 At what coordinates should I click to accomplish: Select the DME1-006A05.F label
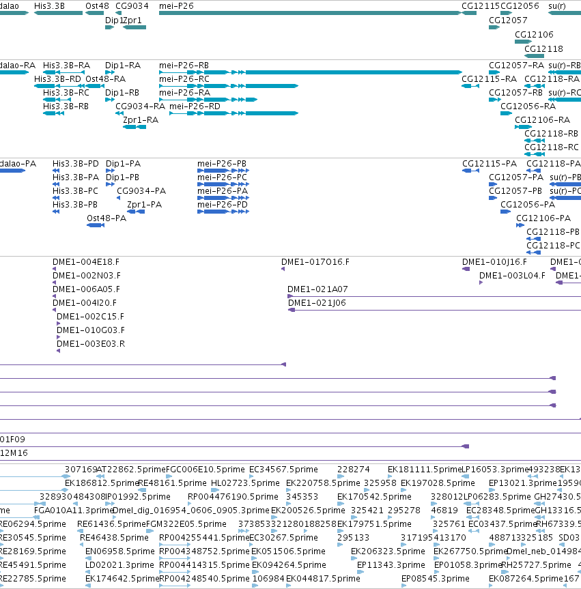[x=87, y=289]
